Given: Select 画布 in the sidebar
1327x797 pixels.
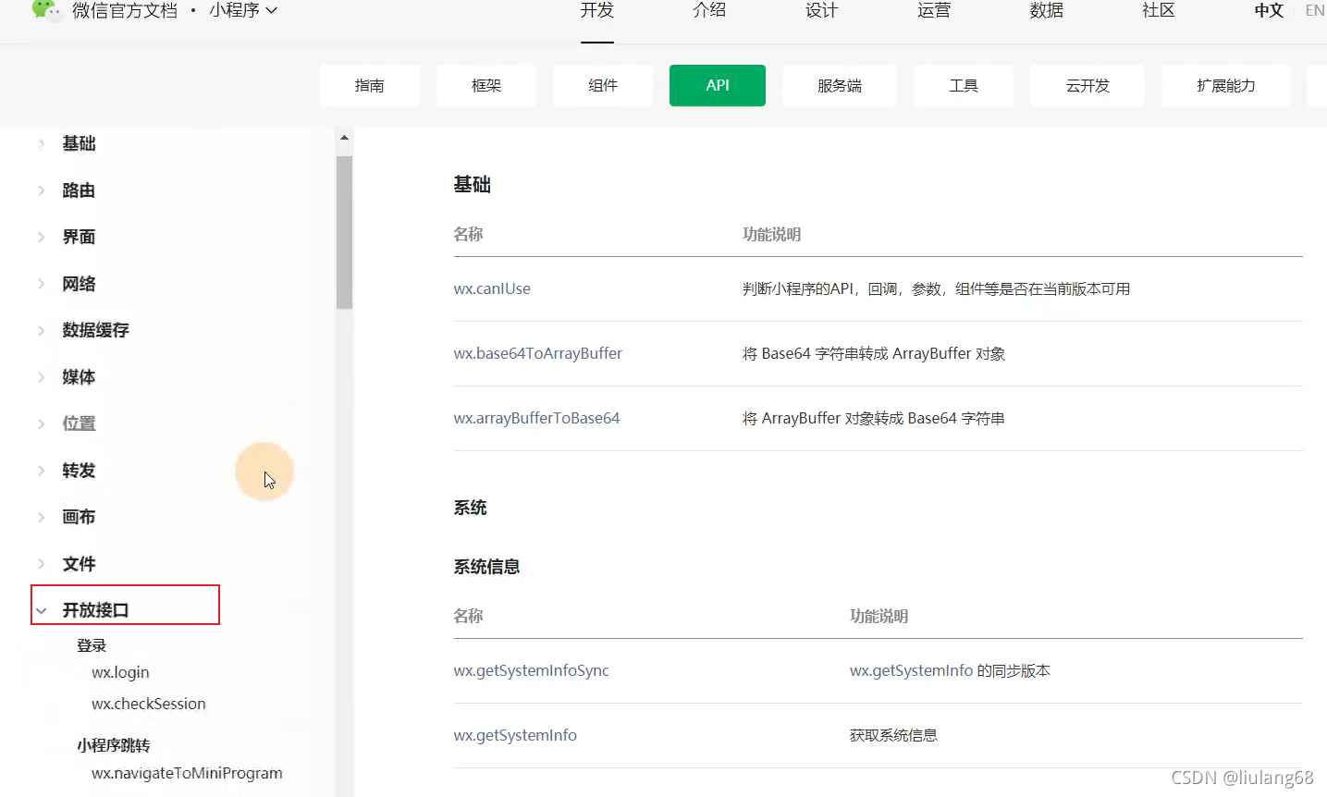Looking at the screenshot, I should (x=79, y=517).
